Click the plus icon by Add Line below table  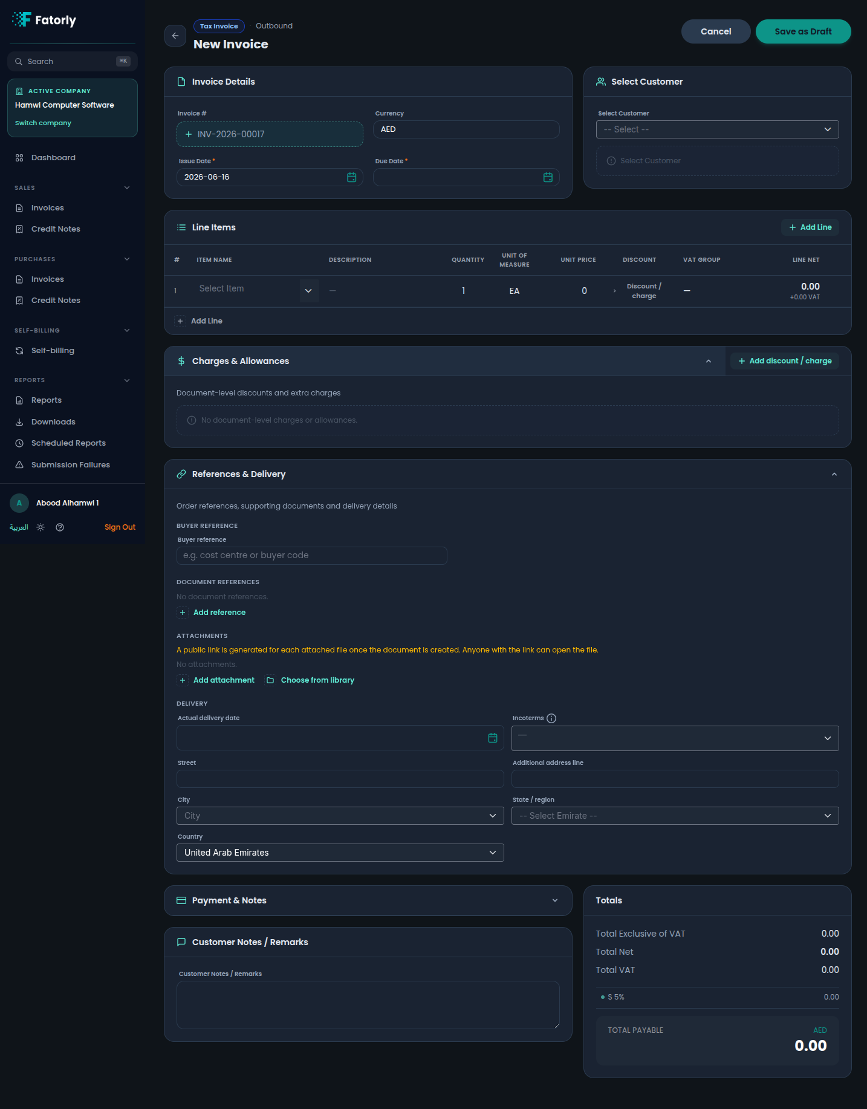pos(180,321)
